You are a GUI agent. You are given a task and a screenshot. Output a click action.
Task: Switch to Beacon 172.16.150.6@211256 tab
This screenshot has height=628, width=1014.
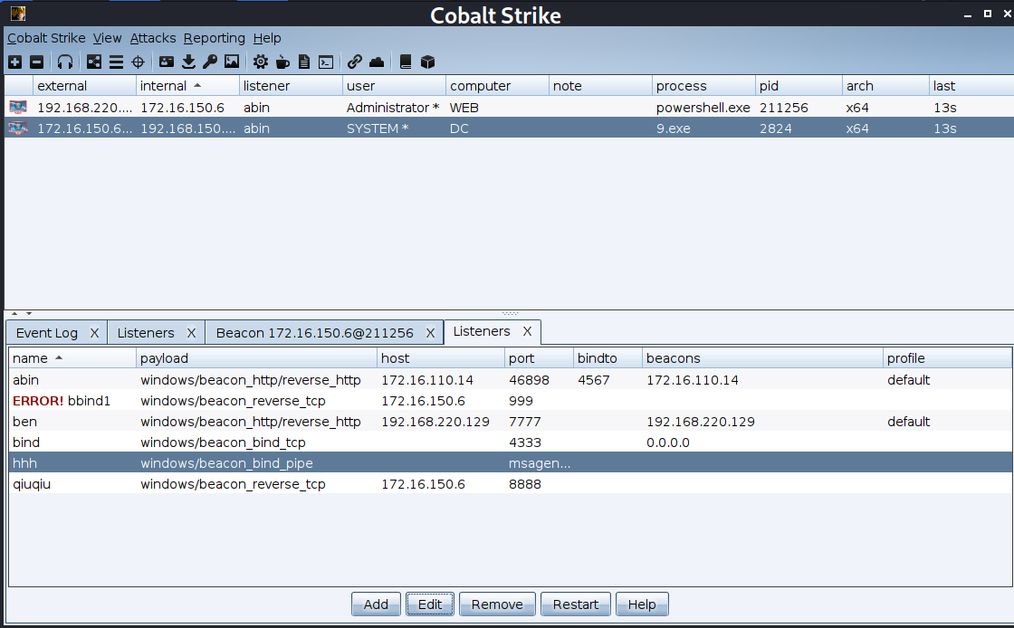click(x=314, y=333)
